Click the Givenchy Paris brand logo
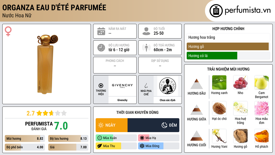Screen dimensions: 275x155 pyautogui.click(x=122, y=86)
